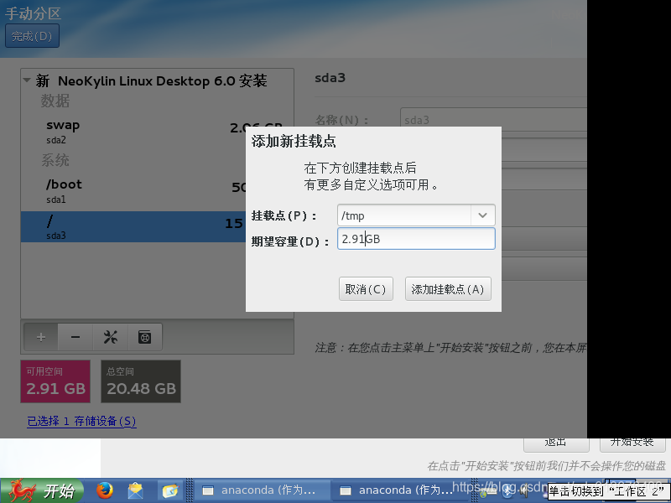Open the mail client taskbar icon

tap(136, 490)
